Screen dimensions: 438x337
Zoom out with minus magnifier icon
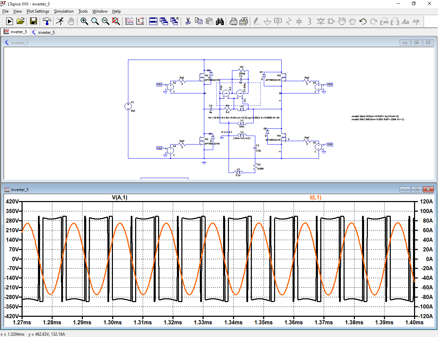pos(105,21)
